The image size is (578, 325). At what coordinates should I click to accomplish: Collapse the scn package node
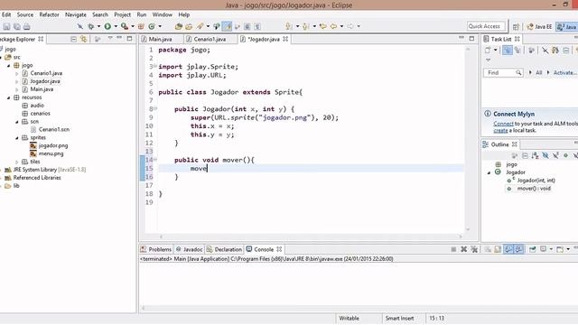click(x=16, y=122)
